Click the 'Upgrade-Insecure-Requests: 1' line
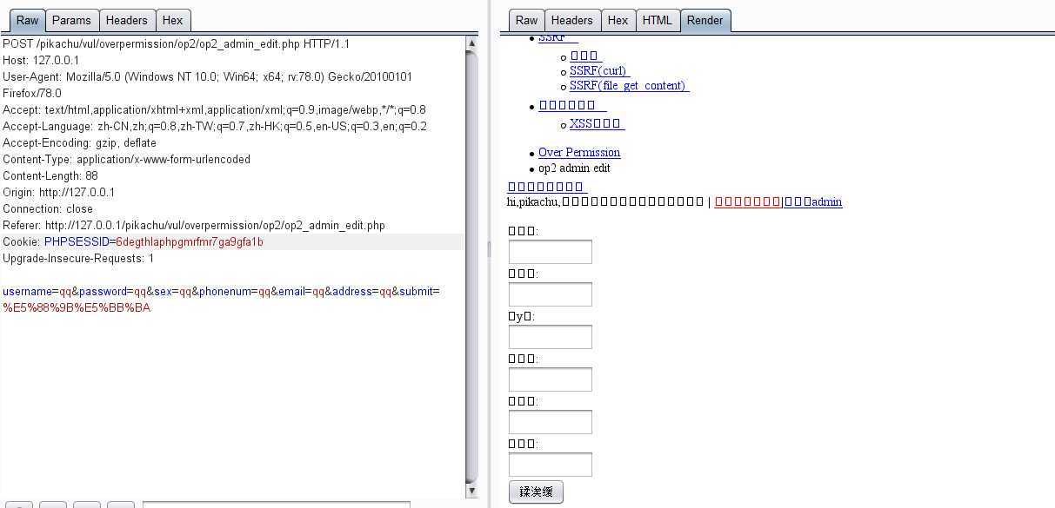Image resolution: width=1055 pixels, height=508 pixels. pos(78,258)
